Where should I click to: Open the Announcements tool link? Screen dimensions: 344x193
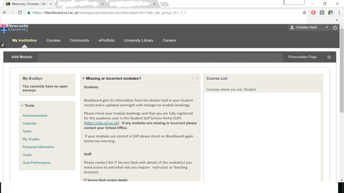click(35, 116)
